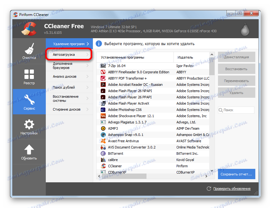Screen dimensions: 271x208
Task: Click the calibre program icon
Action: coord(103,160)
